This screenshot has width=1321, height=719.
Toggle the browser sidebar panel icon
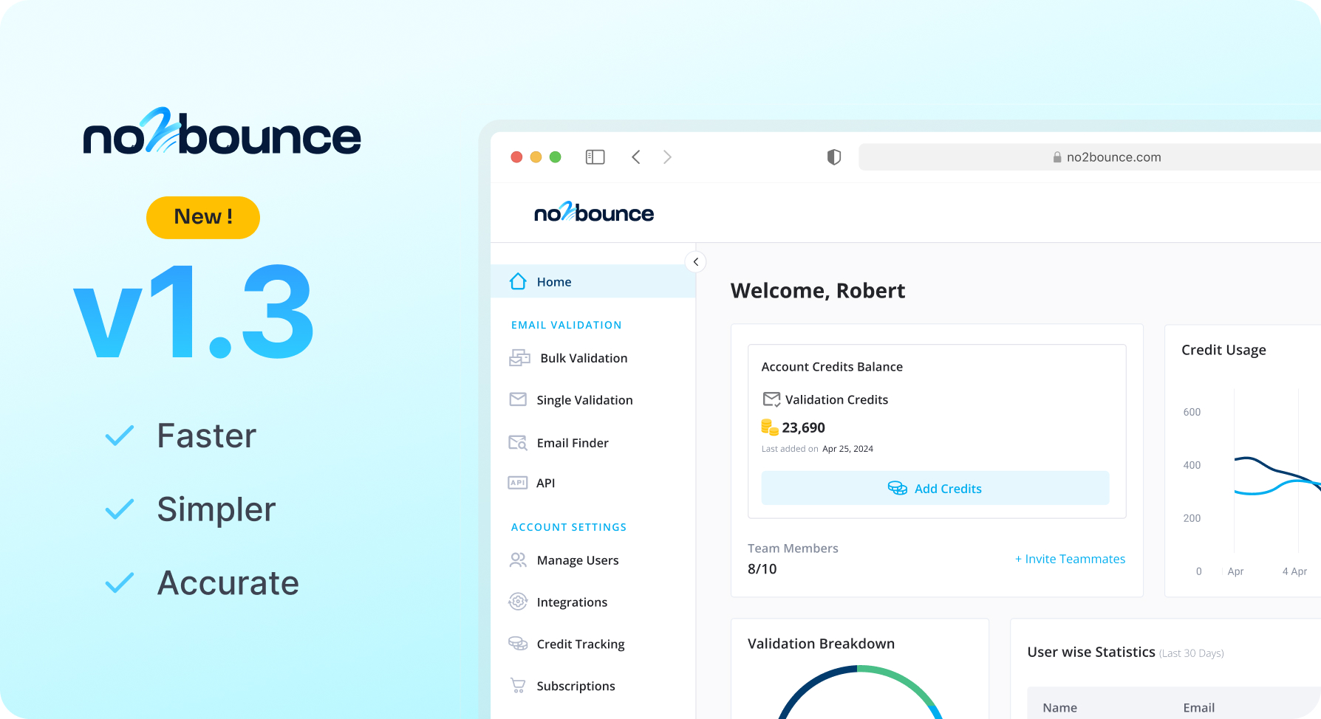[x=595, y=157]
